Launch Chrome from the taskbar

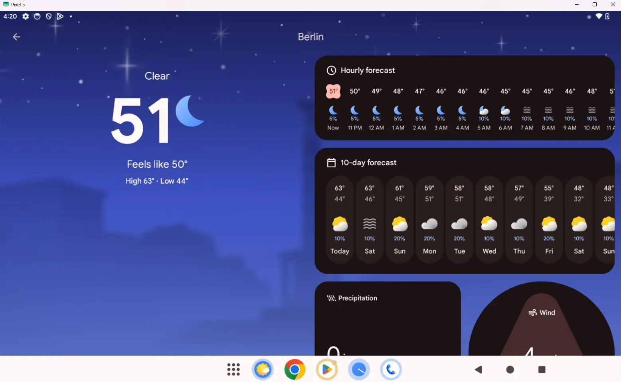pyautogui.click(x=295, y=370)
